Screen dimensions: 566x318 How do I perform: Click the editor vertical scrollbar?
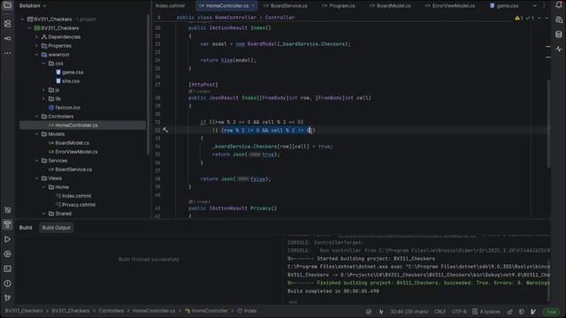pos(548,123)
